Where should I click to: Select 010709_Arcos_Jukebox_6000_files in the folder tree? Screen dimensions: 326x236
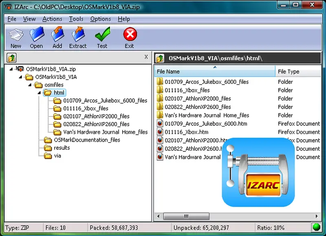[x=105, y=101]
